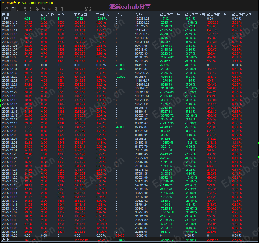Click percentage value 13.01 %
The height and width of the screenshot is (243, 259).
102,193
